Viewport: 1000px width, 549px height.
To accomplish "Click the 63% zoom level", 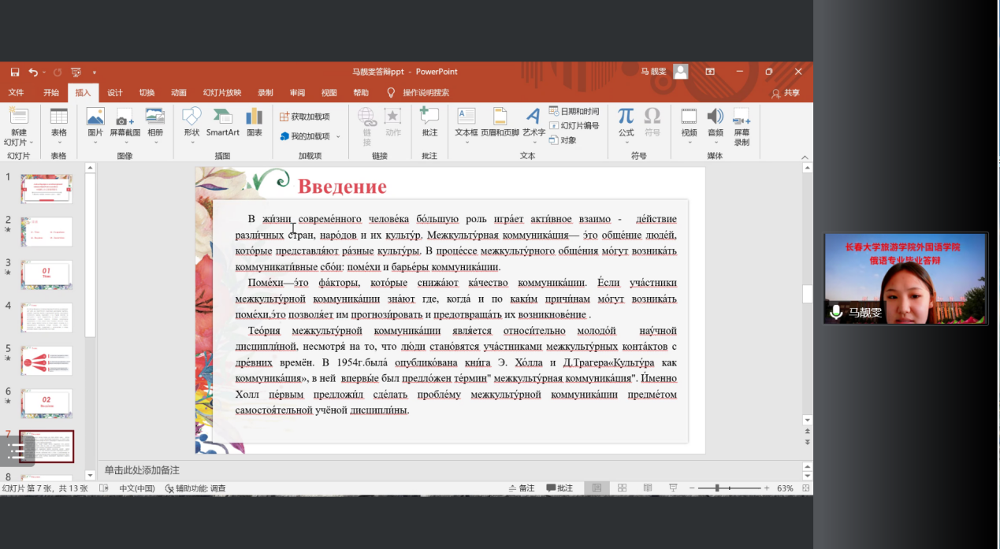I will (x=785, y=488).
